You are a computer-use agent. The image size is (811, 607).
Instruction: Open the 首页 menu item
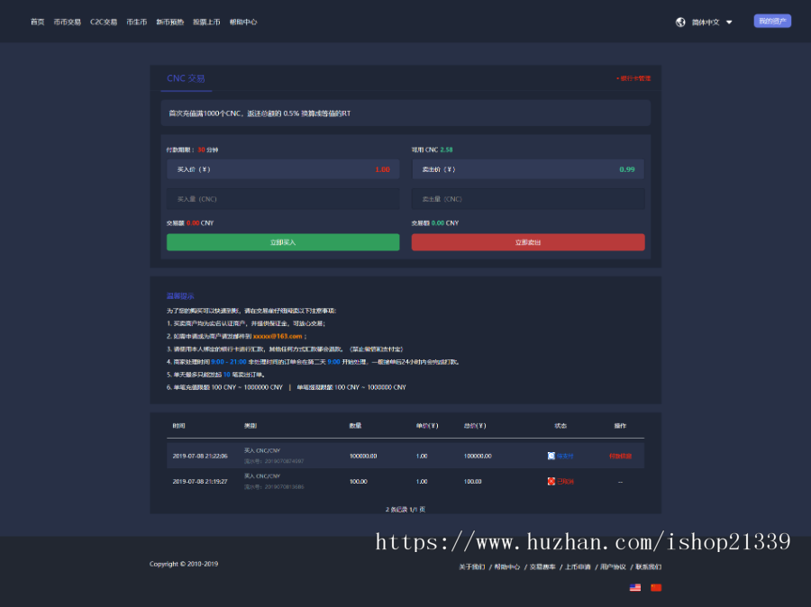(x=36, y=22)
